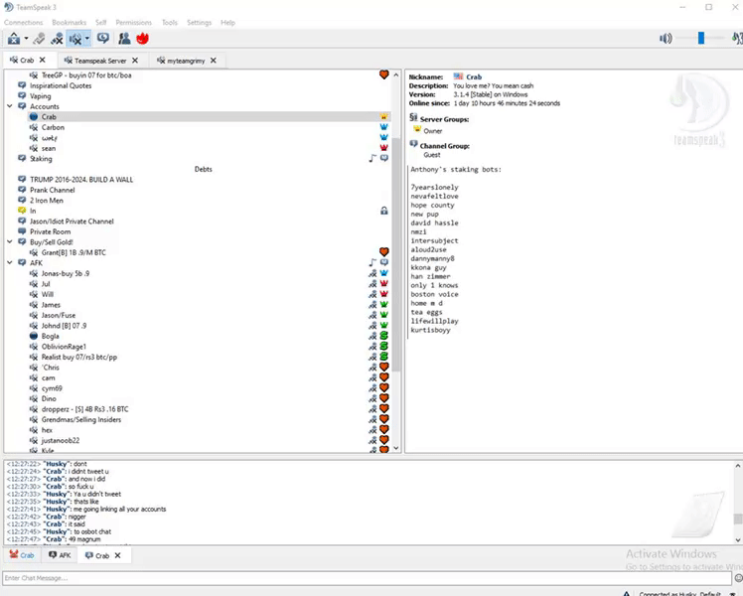
Task: Open the Away status dropdown arrow
Action: [26, 39]
